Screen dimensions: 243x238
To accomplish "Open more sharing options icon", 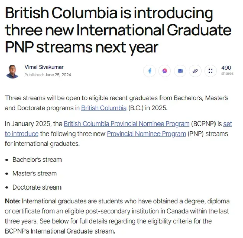I will pyautogui.click(x=210, y=71).
